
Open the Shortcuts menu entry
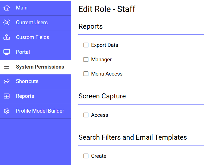[x=36, y=82]
